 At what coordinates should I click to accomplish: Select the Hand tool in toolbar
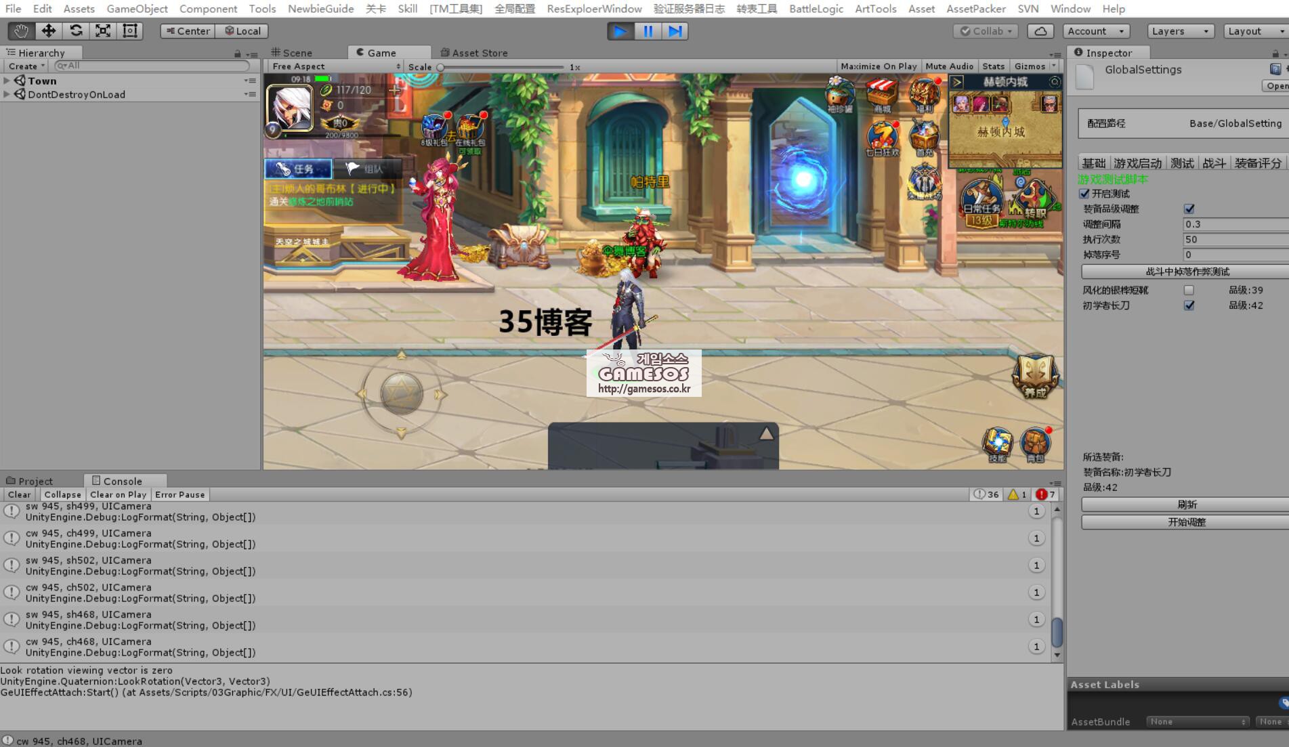[x=21, y=31]
